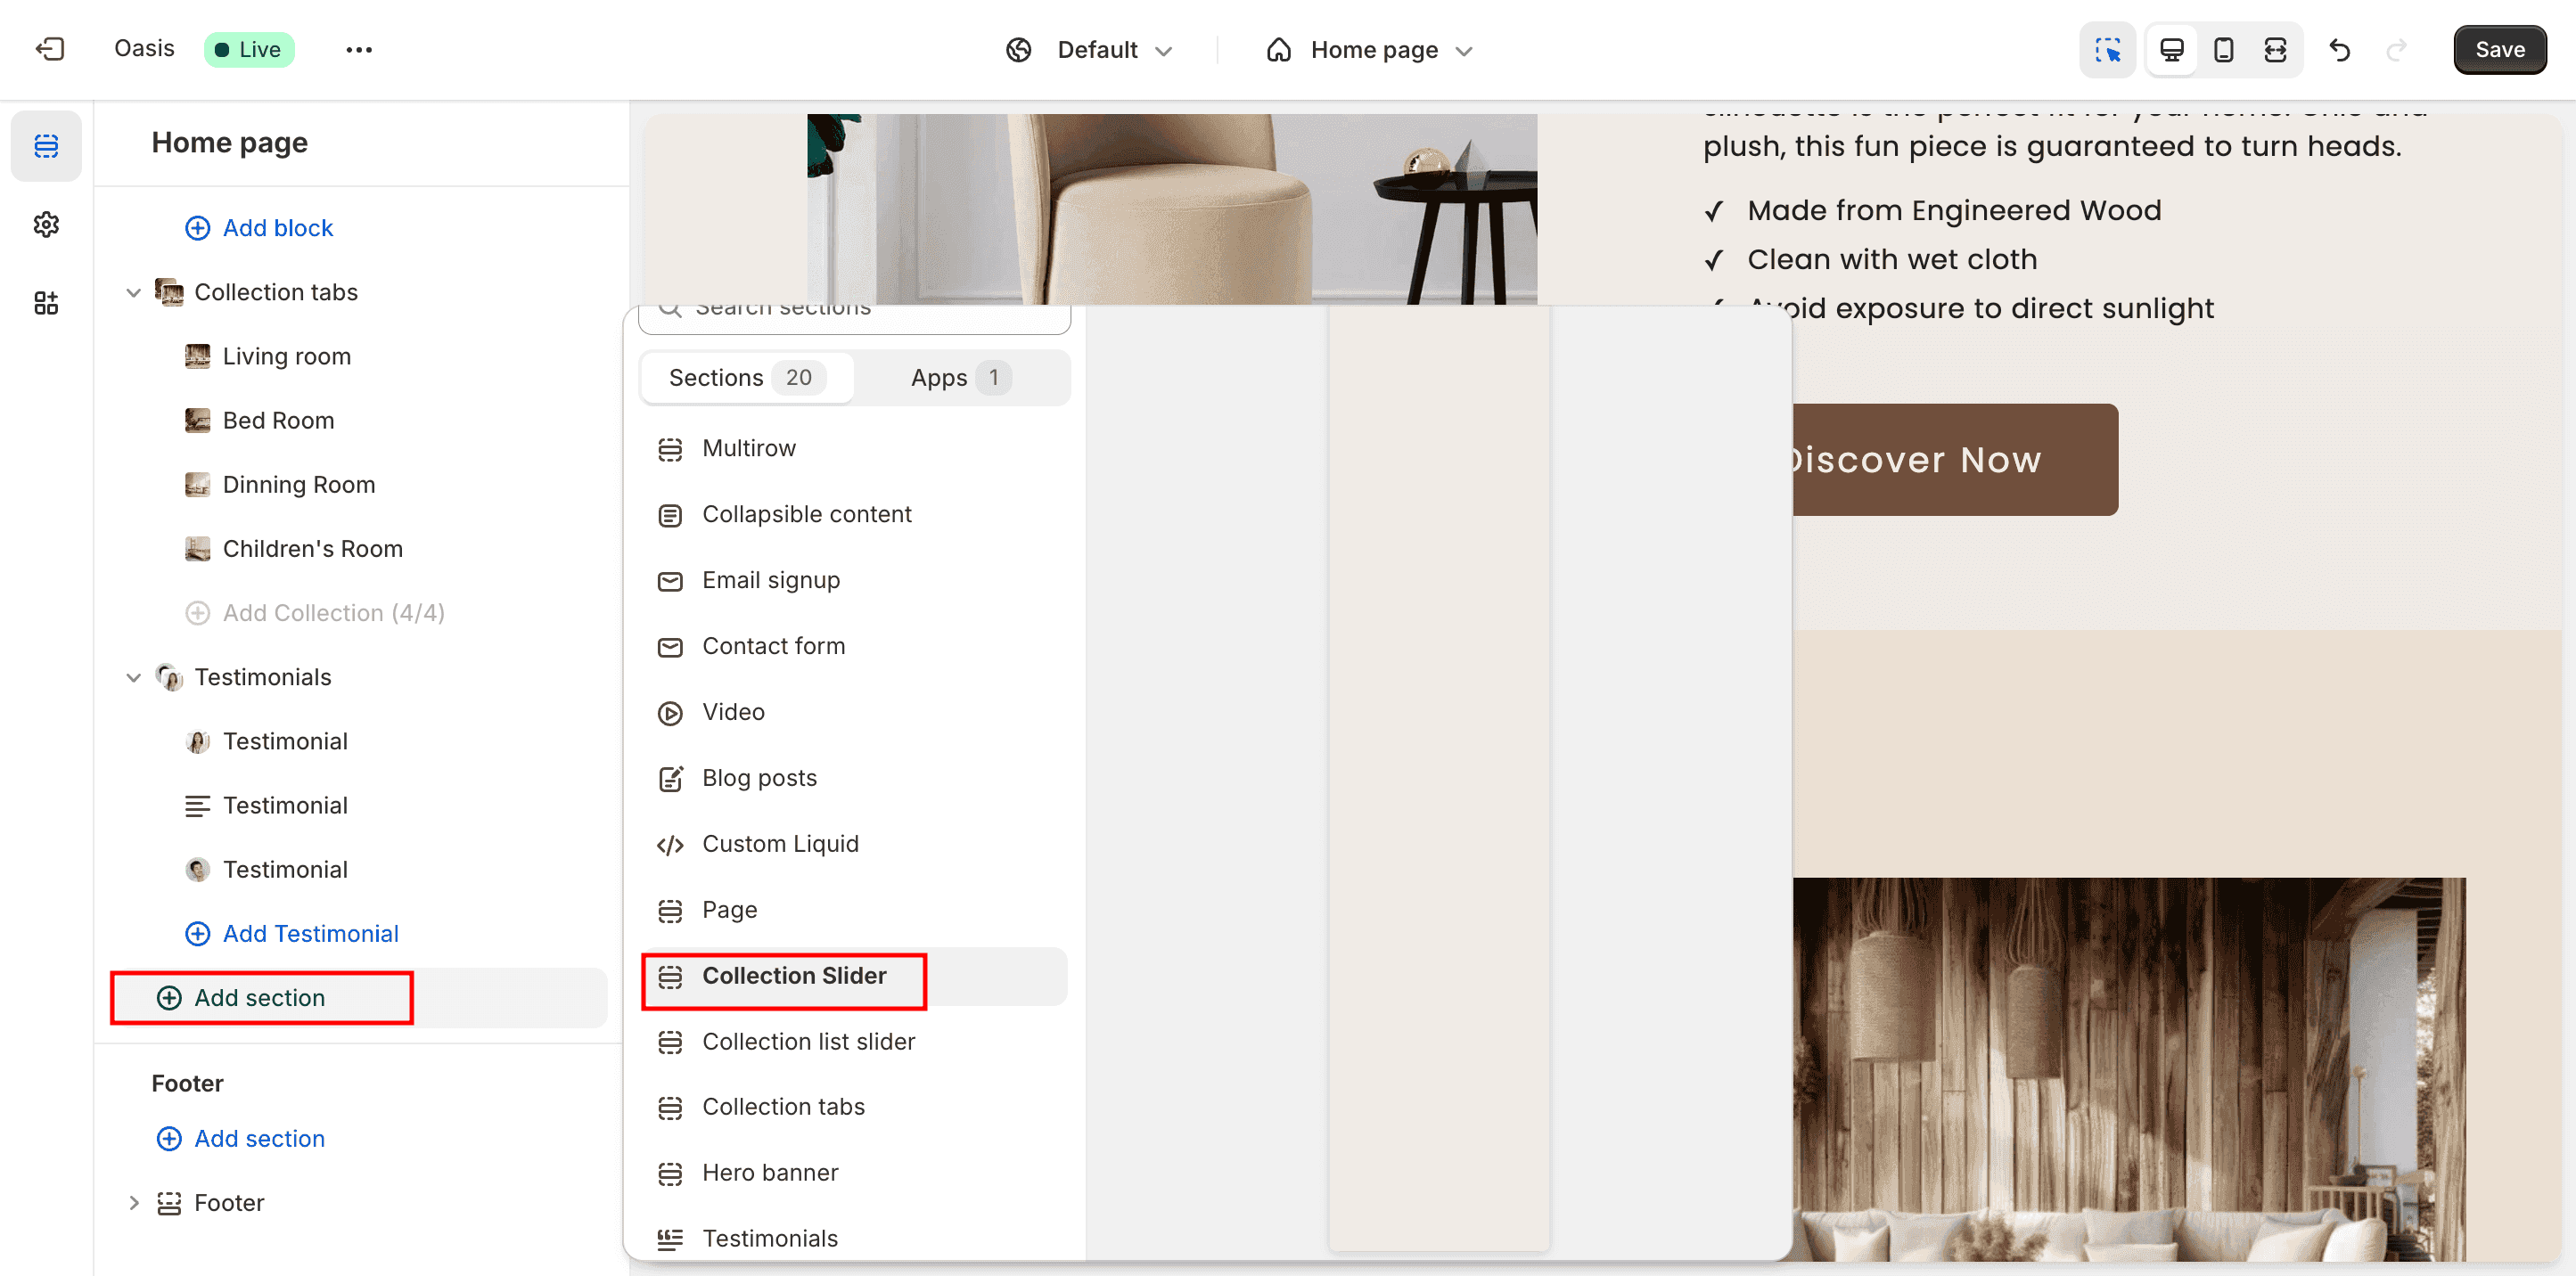Open the Sections panel in the left sidebar
This screenshot has width=2576, height=1276.
[46, 146]
